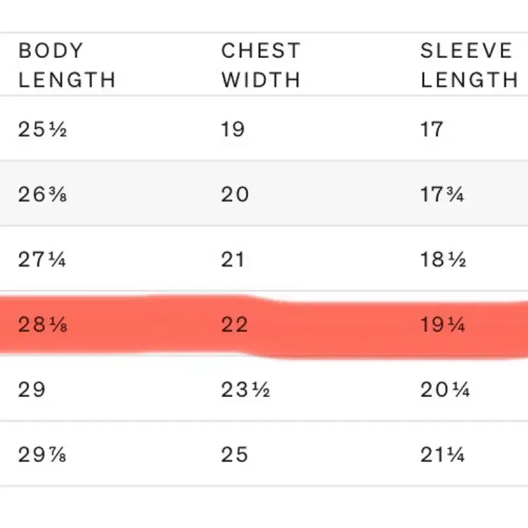This screenshot has width=528, height=528.
Task: Click the chest width 20 value
Action: [x=235, y=194]
